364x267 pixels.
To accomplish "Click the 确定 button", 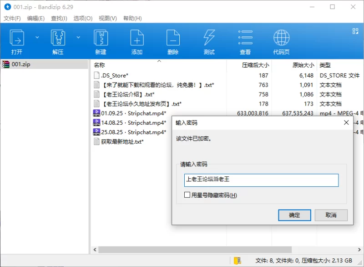I will click(294, 215).
